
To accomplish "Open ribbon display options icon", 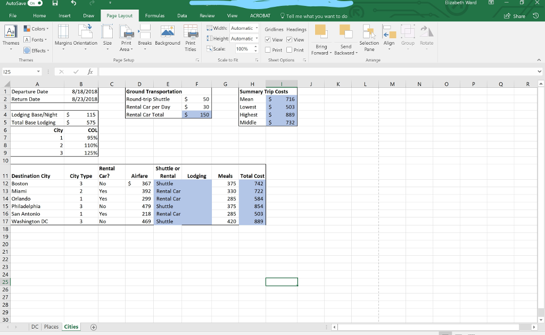I will pyautogui.click(x=491, y=3).
